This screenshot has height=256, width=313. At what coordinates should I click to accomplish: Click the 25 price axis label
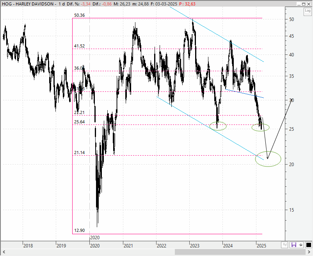292,129
